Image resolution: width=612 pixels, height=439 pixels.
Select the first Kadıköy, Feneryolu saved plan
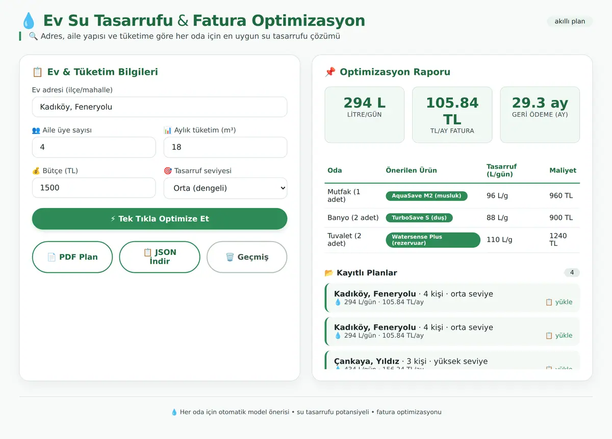[452, 298]
